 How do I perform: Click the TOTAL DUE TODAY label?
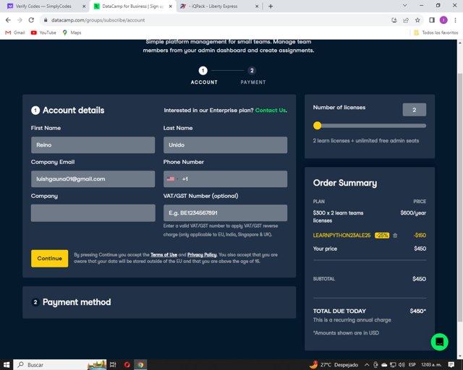[x=339, y=311]
